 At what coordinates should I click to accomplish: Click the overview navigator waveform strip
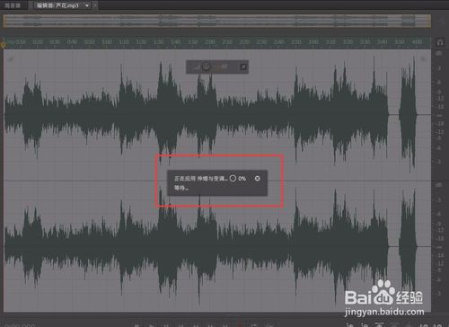[x=216, y=21]
